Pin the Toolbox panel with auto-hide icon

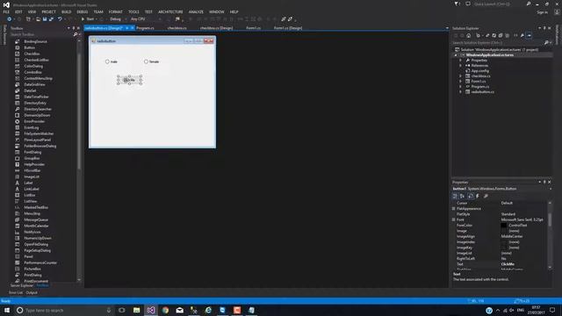(x=74, y=28)
